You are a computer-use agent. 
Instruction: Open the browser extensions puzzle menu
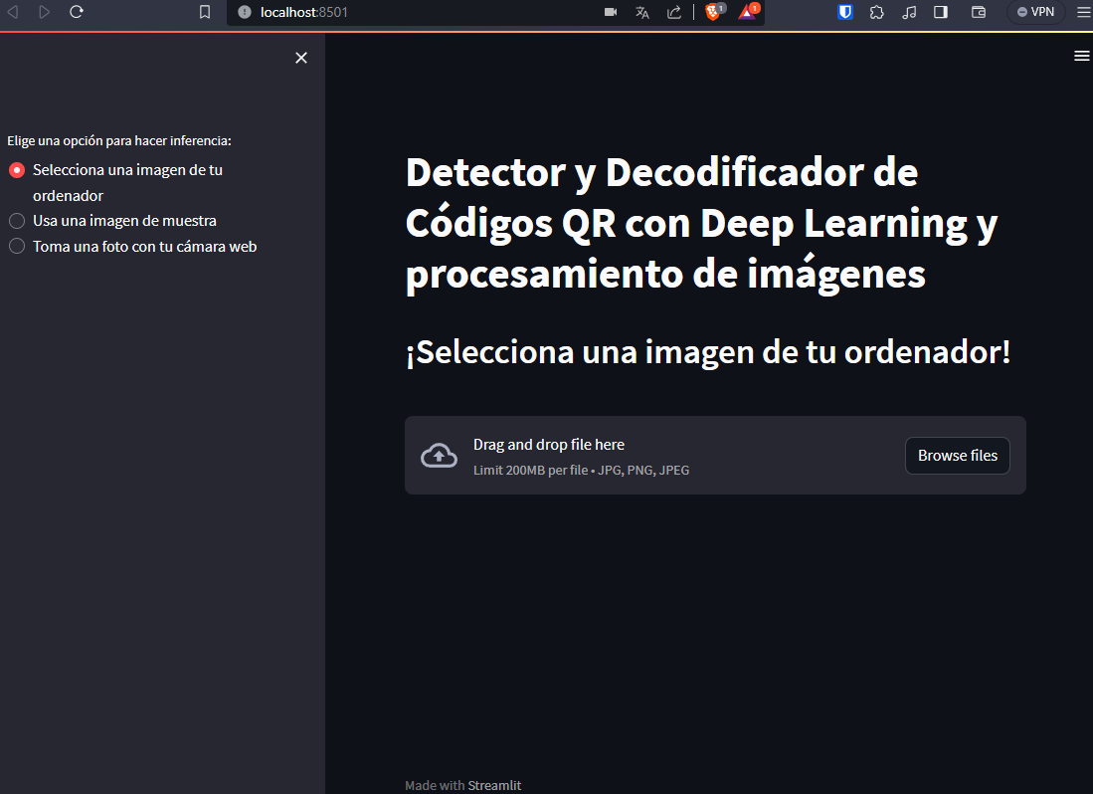click(876, 12)
